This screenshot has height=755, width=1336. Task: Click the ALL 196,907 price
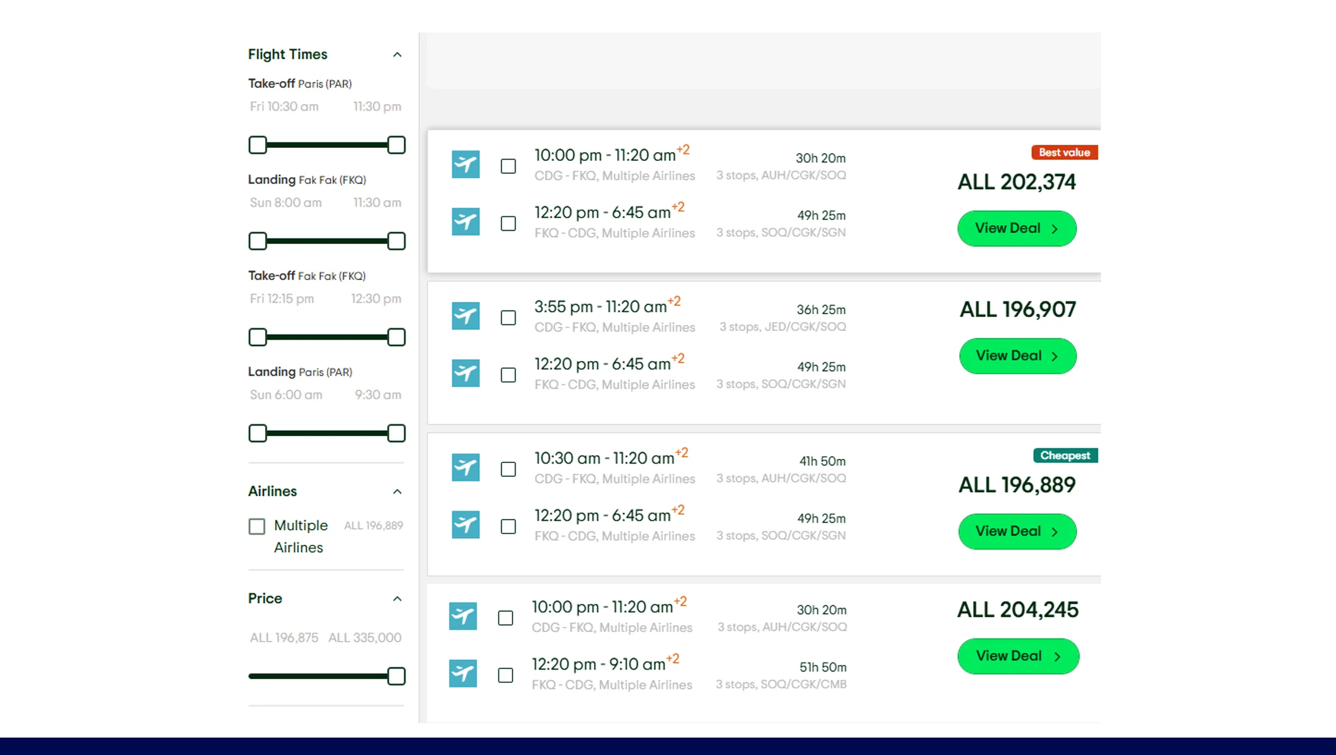click(x=1017, y=309)
